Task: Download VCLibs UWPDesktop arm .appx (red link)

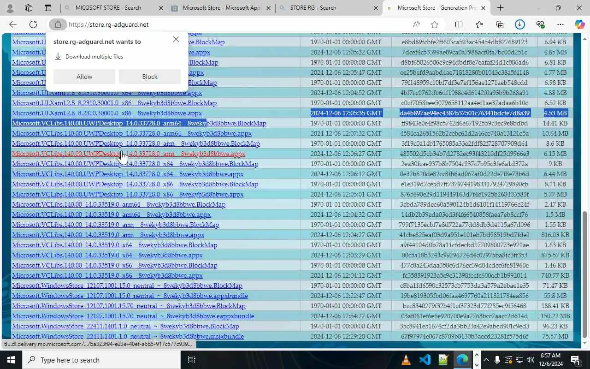Action: click(129, 154)
